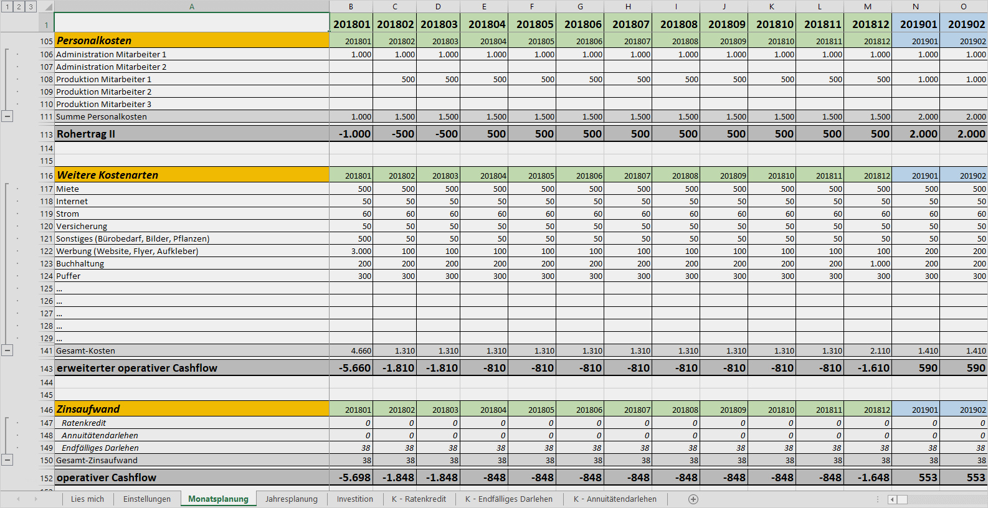Select row 143 header

47,369
